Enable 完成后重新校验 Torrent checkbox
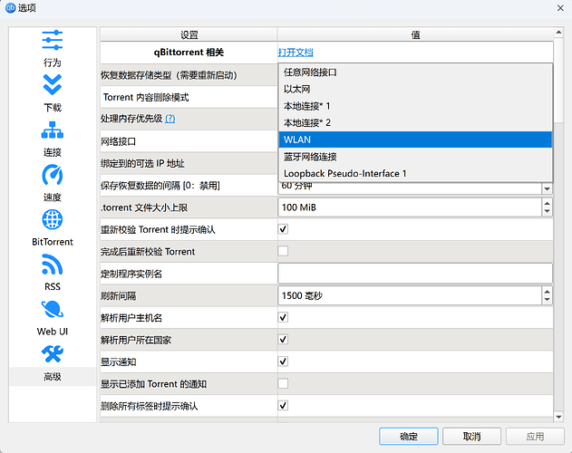Viewport: 572px width, 453px height. (x=283, y=251)
